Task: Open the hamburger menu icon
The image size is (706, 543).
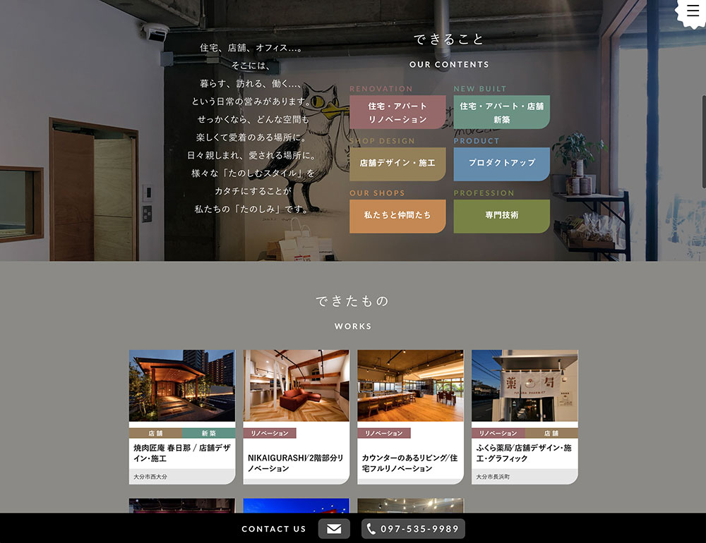Action: (x=693, y=11)
